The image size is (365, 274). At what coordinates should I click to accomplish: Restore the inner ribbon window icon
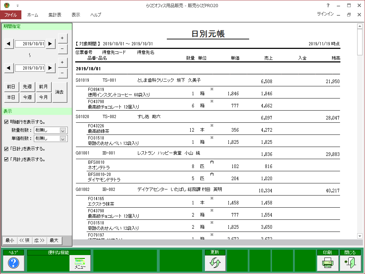pyautogui.click(x=349, y=15)
